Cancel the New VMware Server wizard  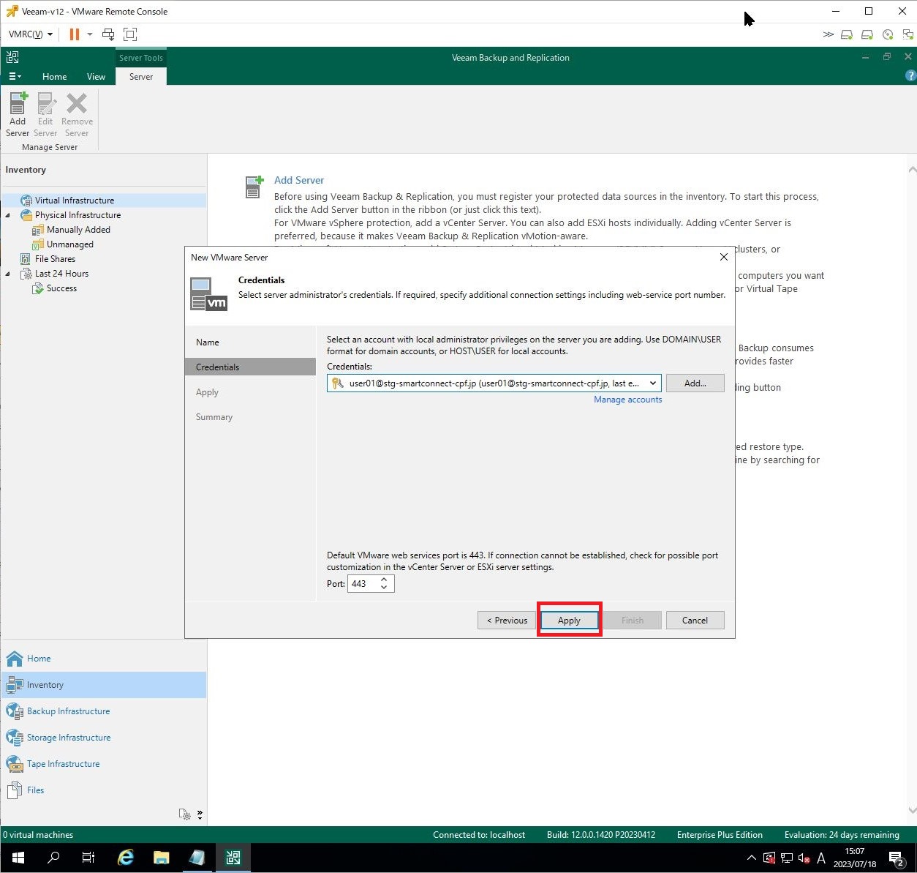pos(695,621)
